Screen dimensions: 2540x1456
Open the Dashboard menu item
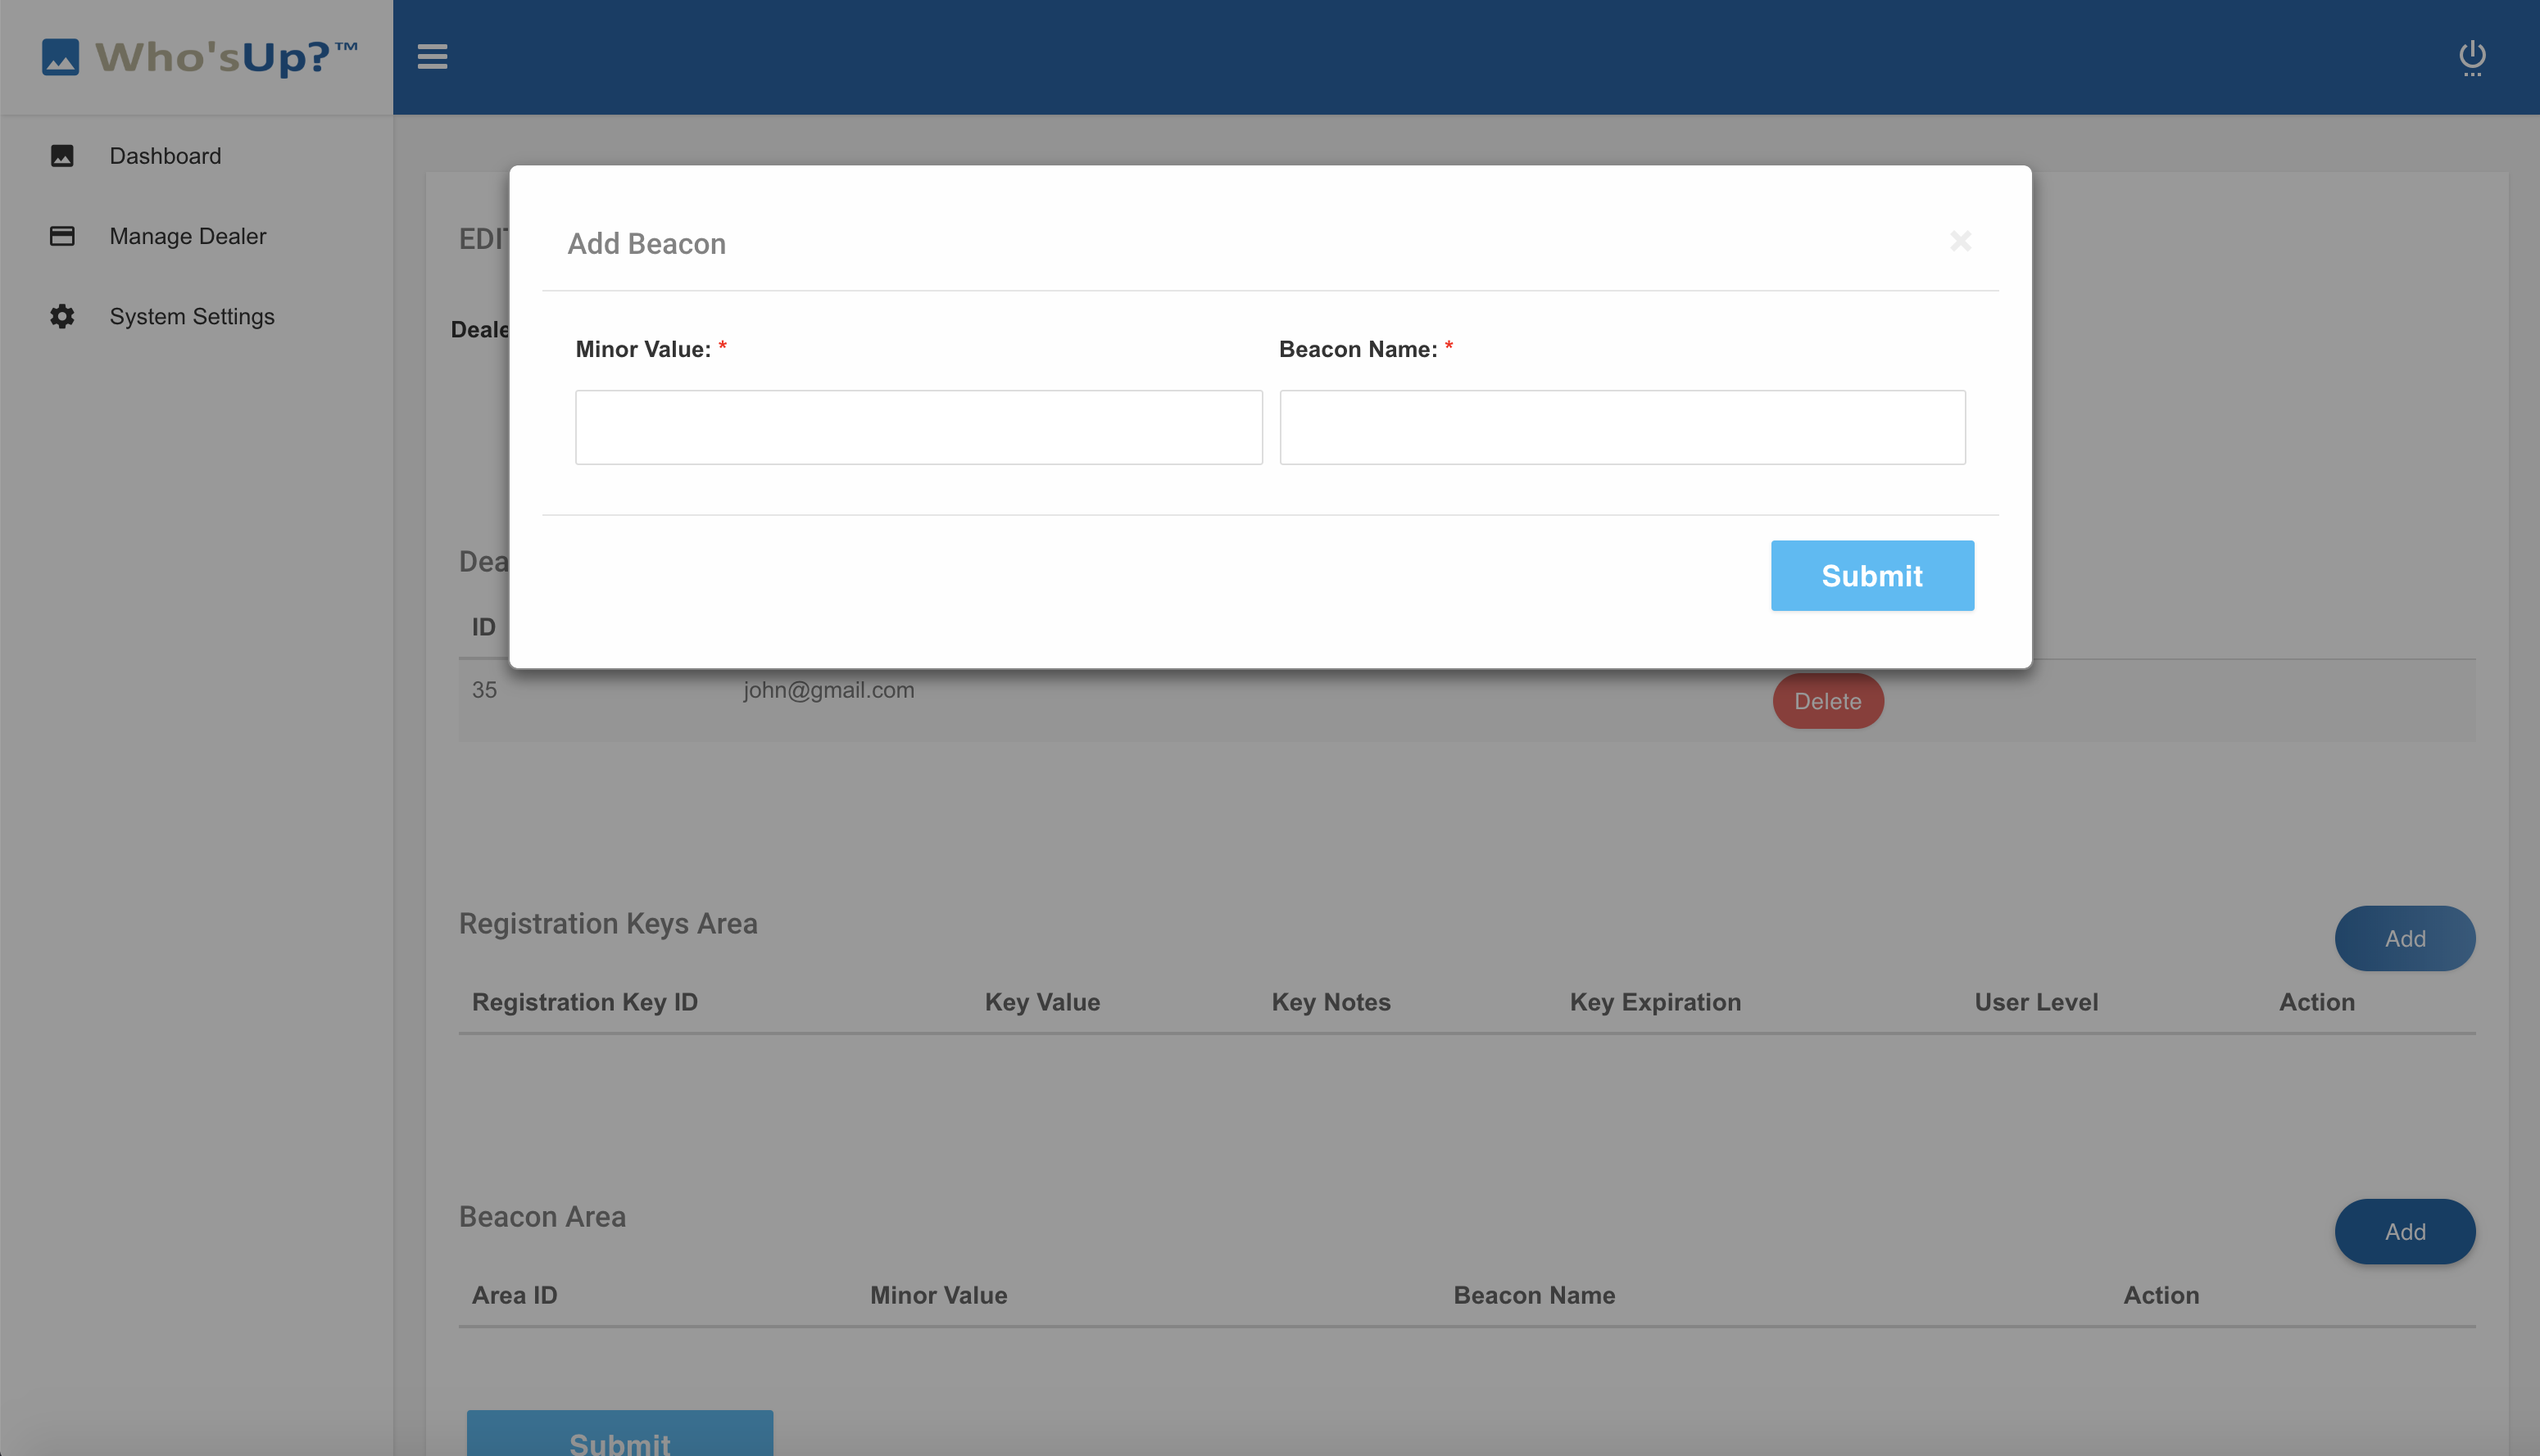[165, 156]
